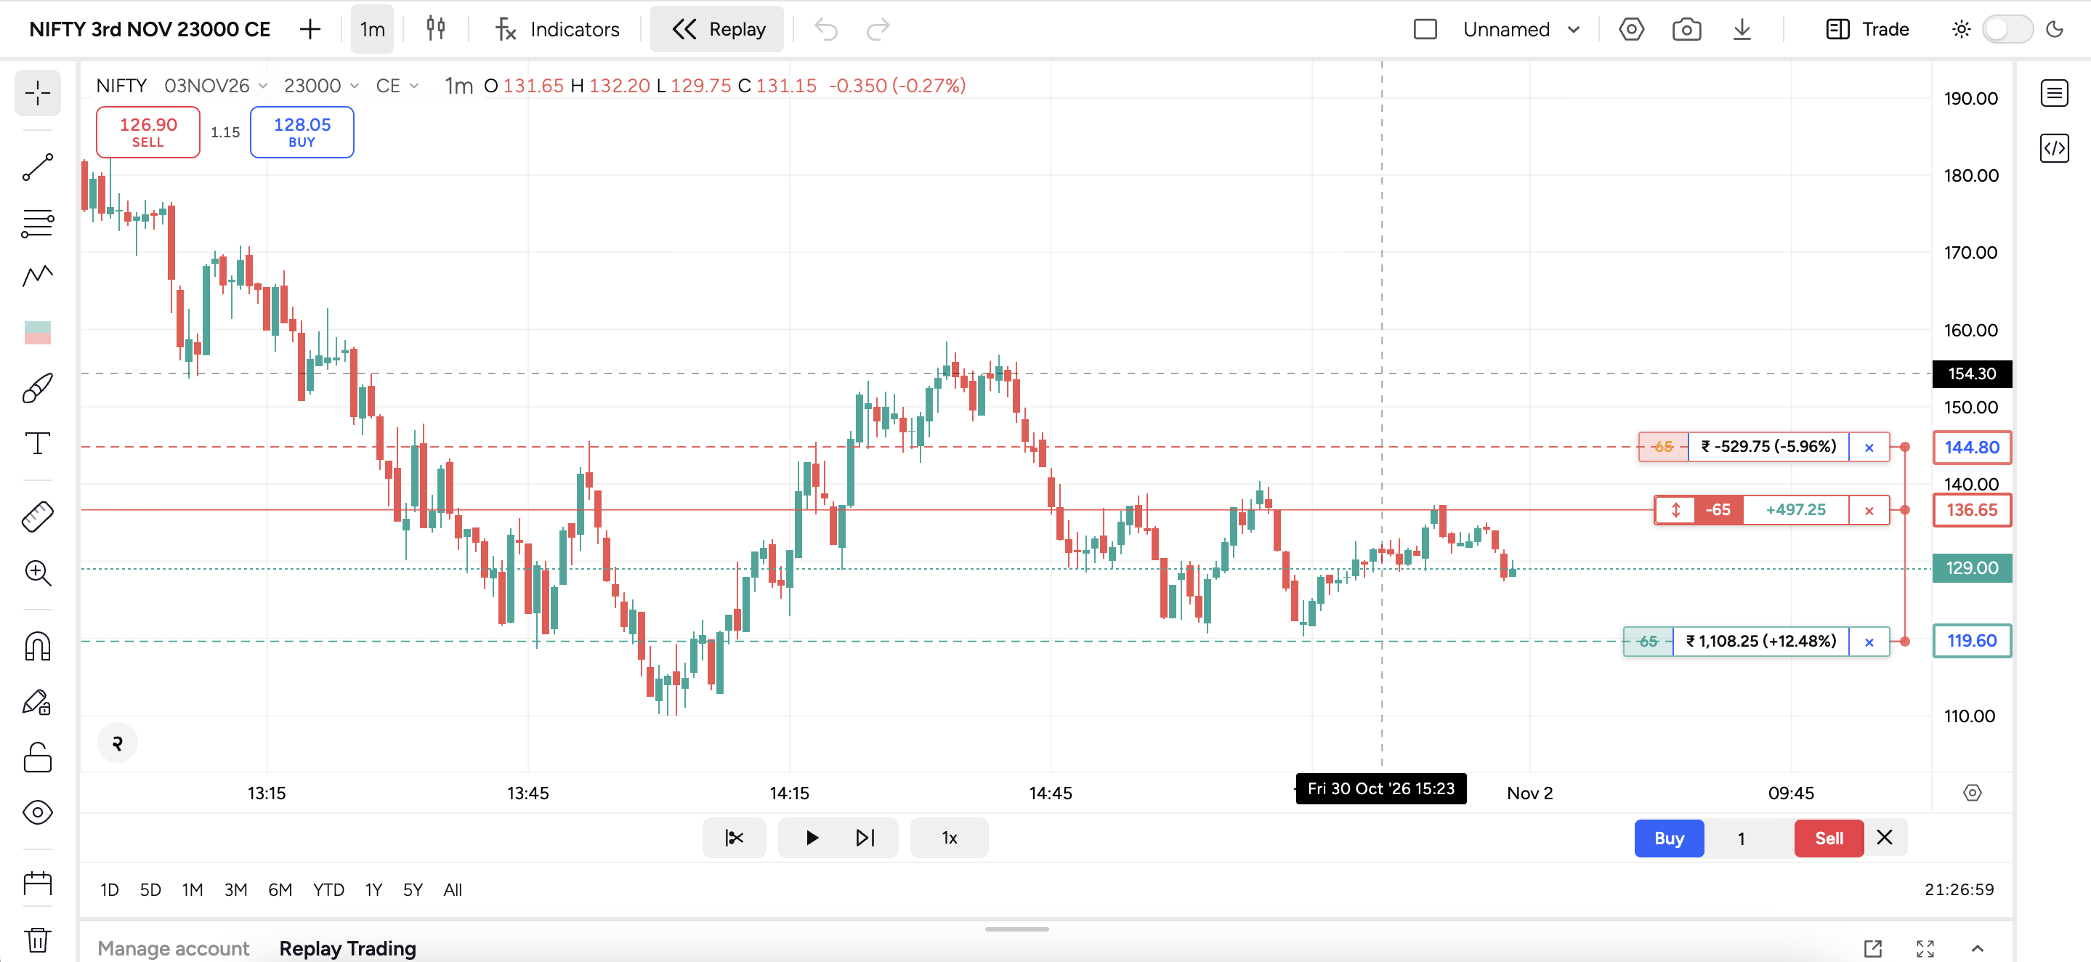Viewport: 2091px width, 962px height.
Task: Open candlestick chart type selector
Action: pyautogui.click(x=436, y=29)
